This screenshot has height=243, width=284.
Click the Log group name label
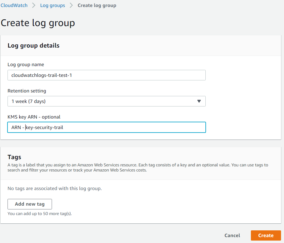click(x=26, y=65)
